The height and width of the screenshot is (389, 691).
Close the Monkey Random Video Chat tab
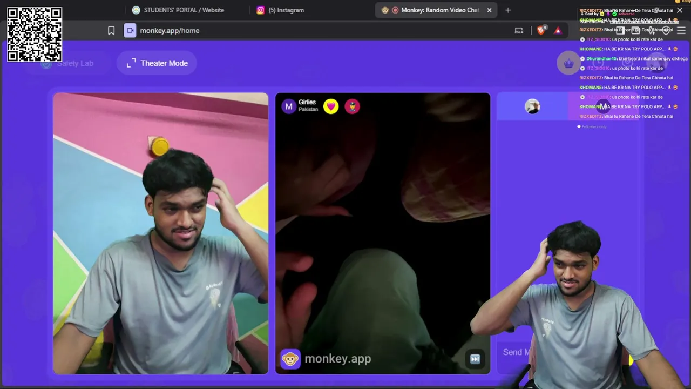coord(489,10)
